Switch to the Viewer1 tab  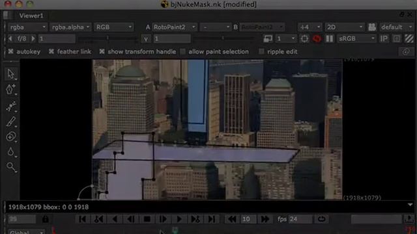(31, 16)
